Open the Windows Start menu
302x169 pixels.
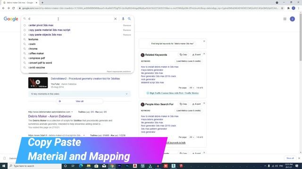tap(4, 166)
